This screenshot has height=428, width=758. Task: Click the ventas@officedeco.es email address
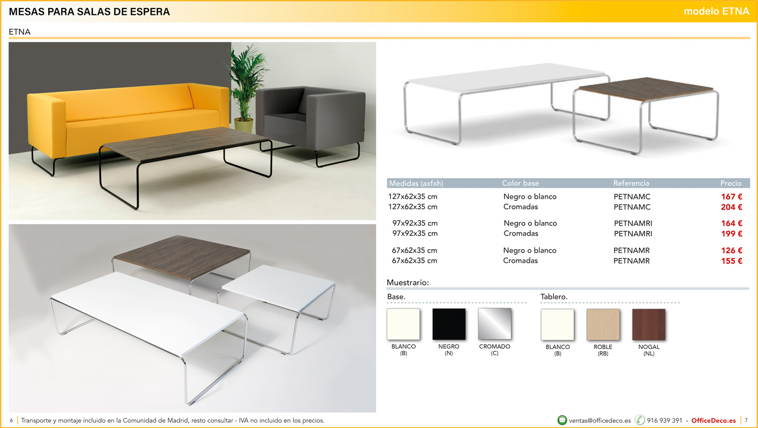pyautogui.click(x=600, y=421)
